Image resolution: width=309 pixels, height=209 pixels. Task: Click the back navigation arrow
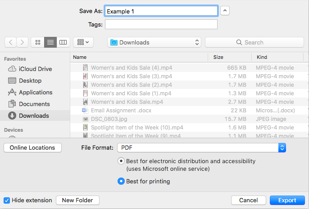click(x=11, y=42)
